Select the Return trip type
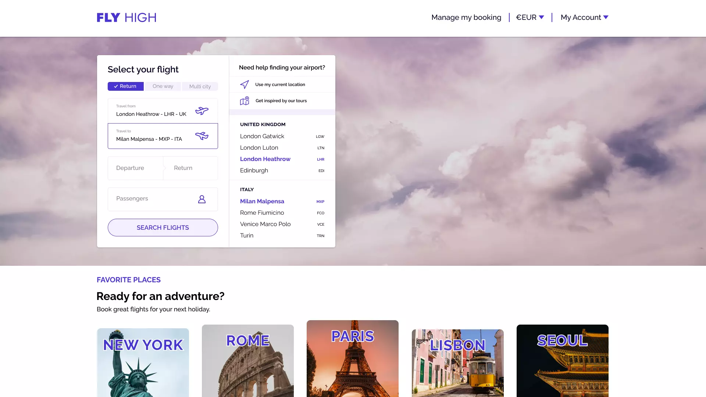Image resolution: width=706 pixels, height=397 pixels. 125,86
